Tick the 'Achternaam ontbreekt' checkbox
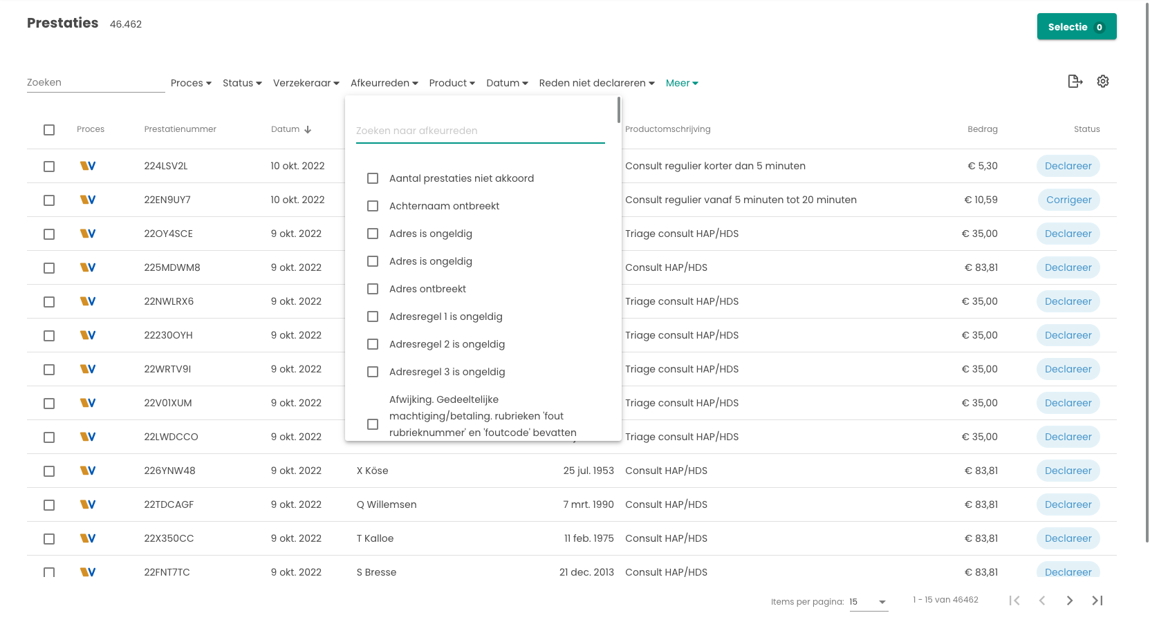This screenshot has height=624, width=1150. coord(373,206)
